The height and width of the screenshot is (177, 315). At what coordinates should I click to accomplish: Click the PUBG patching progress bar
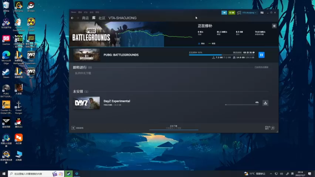tap(222, 55)
